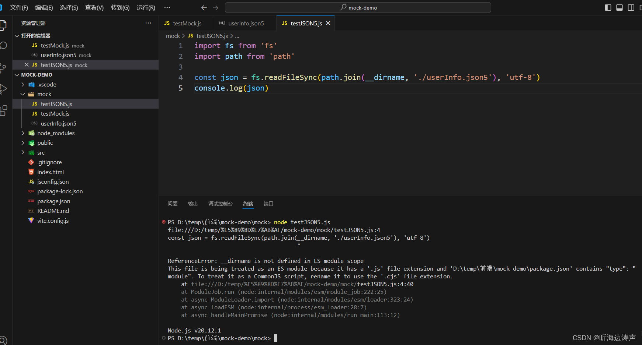Toggle the secondary sidebar visibility
Image resolution: width=642 pixels, height=345 pixels.
(631, 7)
